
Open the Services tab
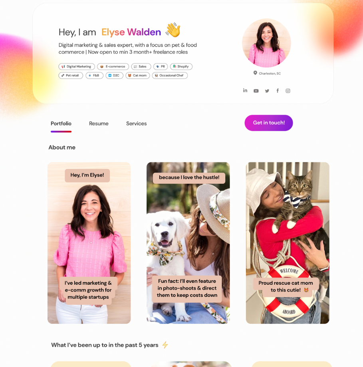tap(137, 123)
